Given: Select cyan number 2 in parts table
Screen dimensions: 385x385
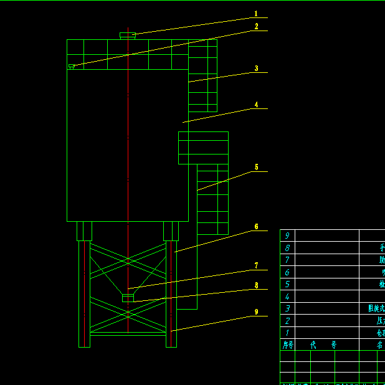Looking at the screenshot, I should click(287, 321).
